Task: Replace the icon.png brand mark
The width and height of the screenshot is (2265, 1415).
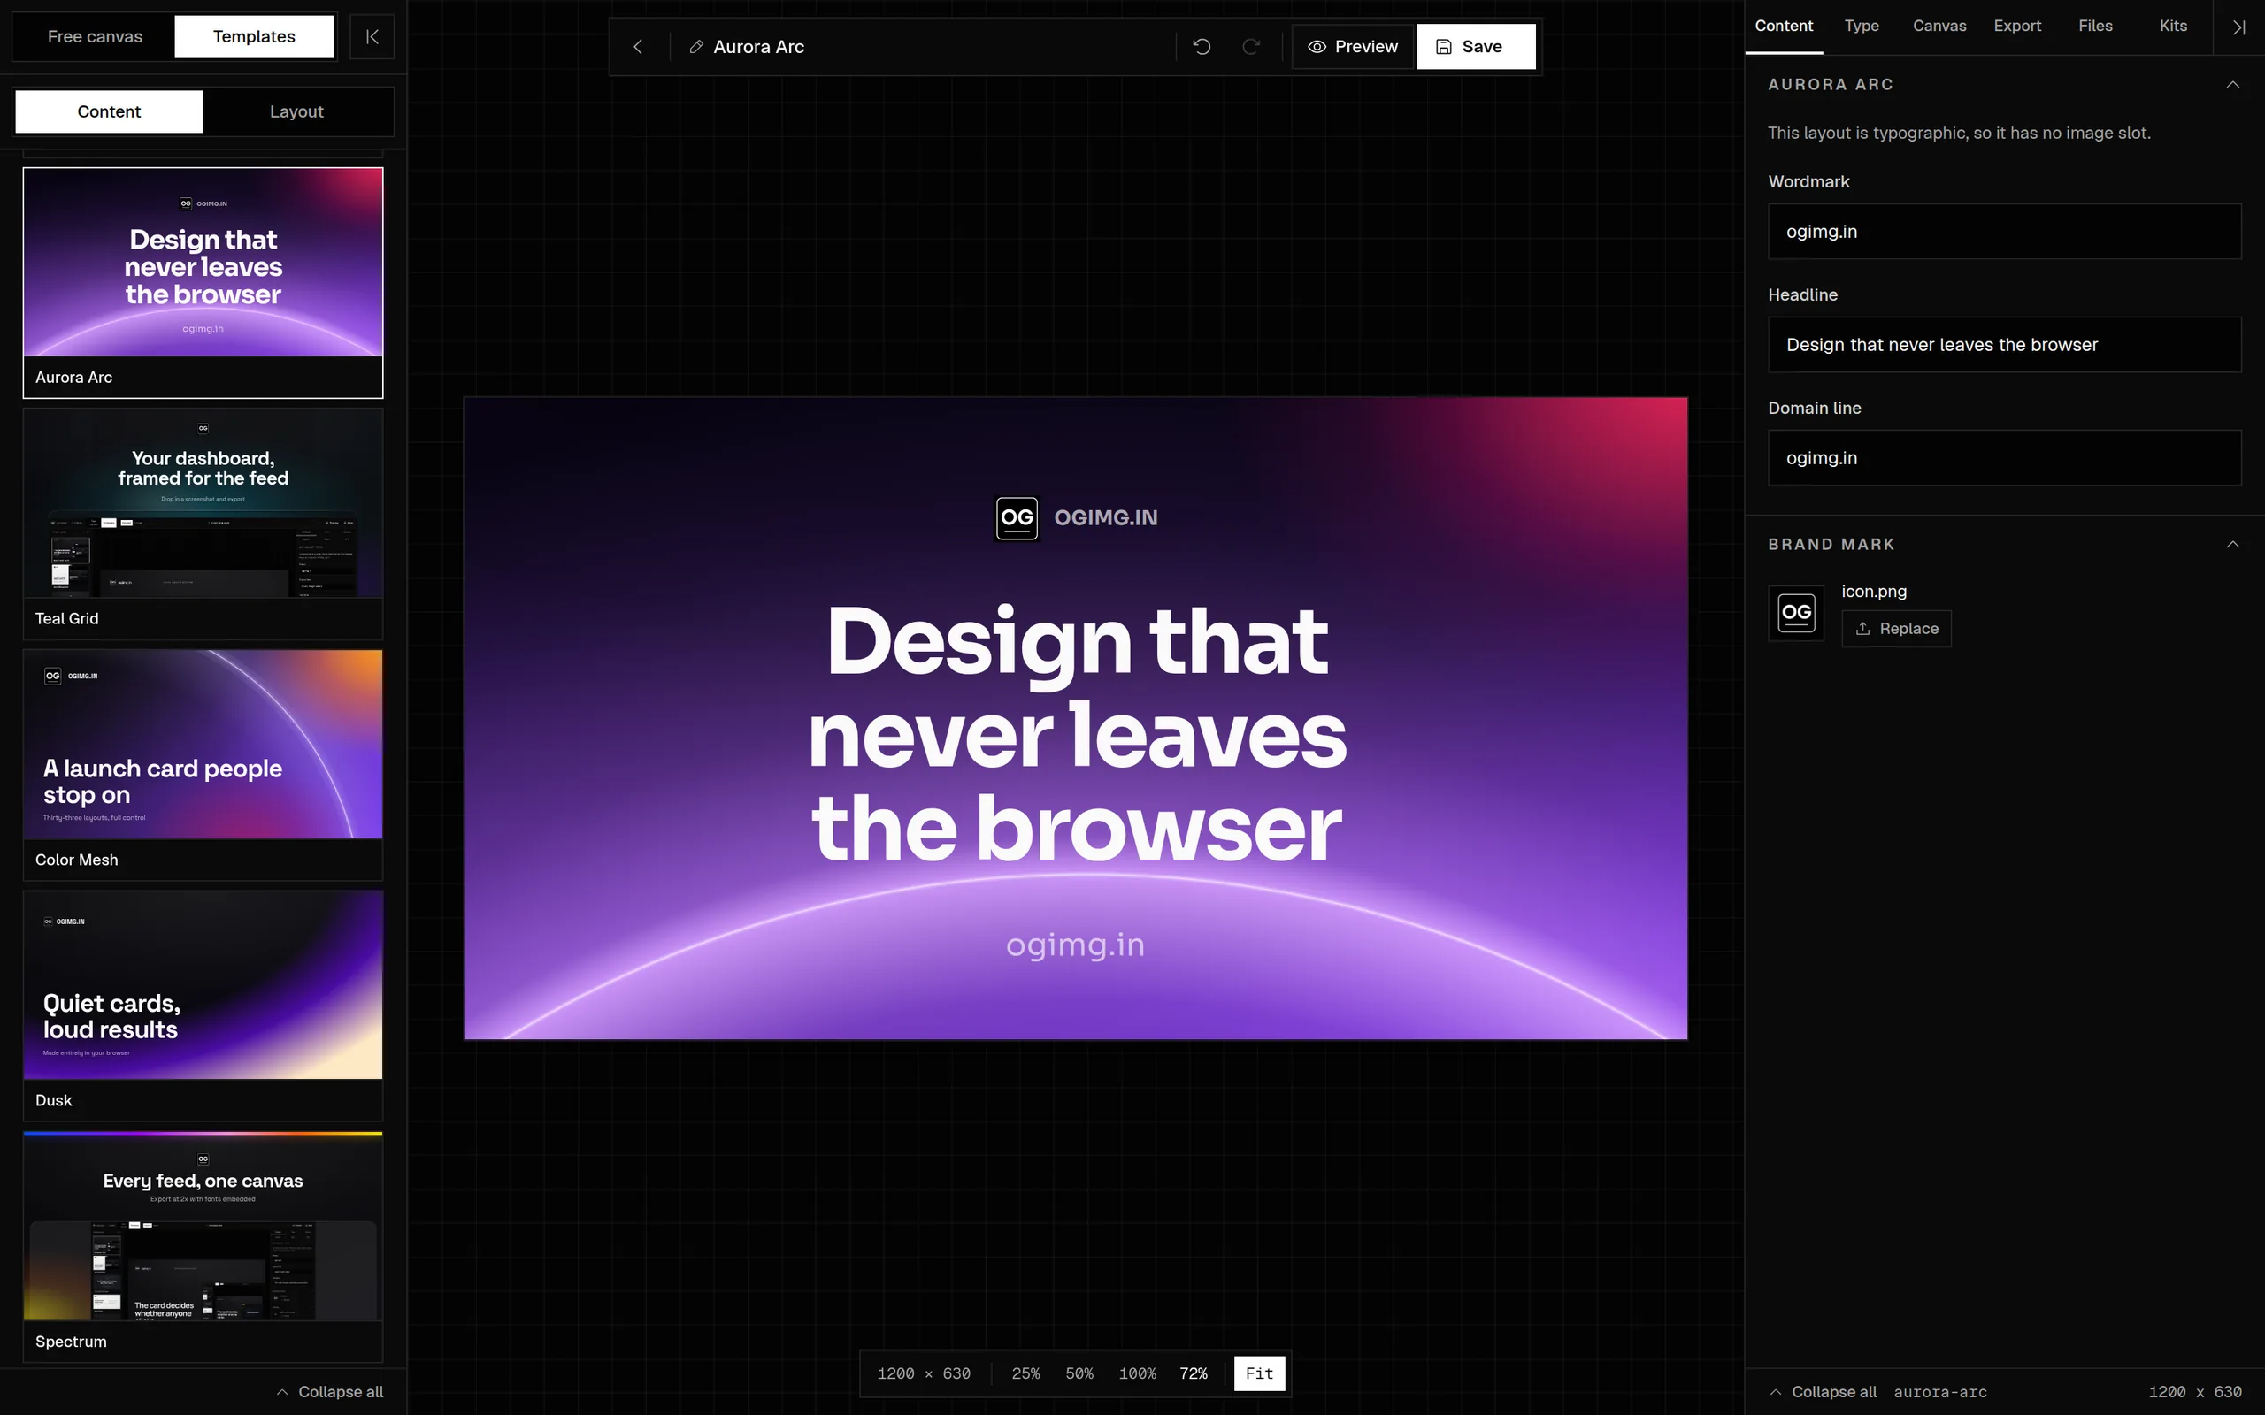Action: point(1896,629)
